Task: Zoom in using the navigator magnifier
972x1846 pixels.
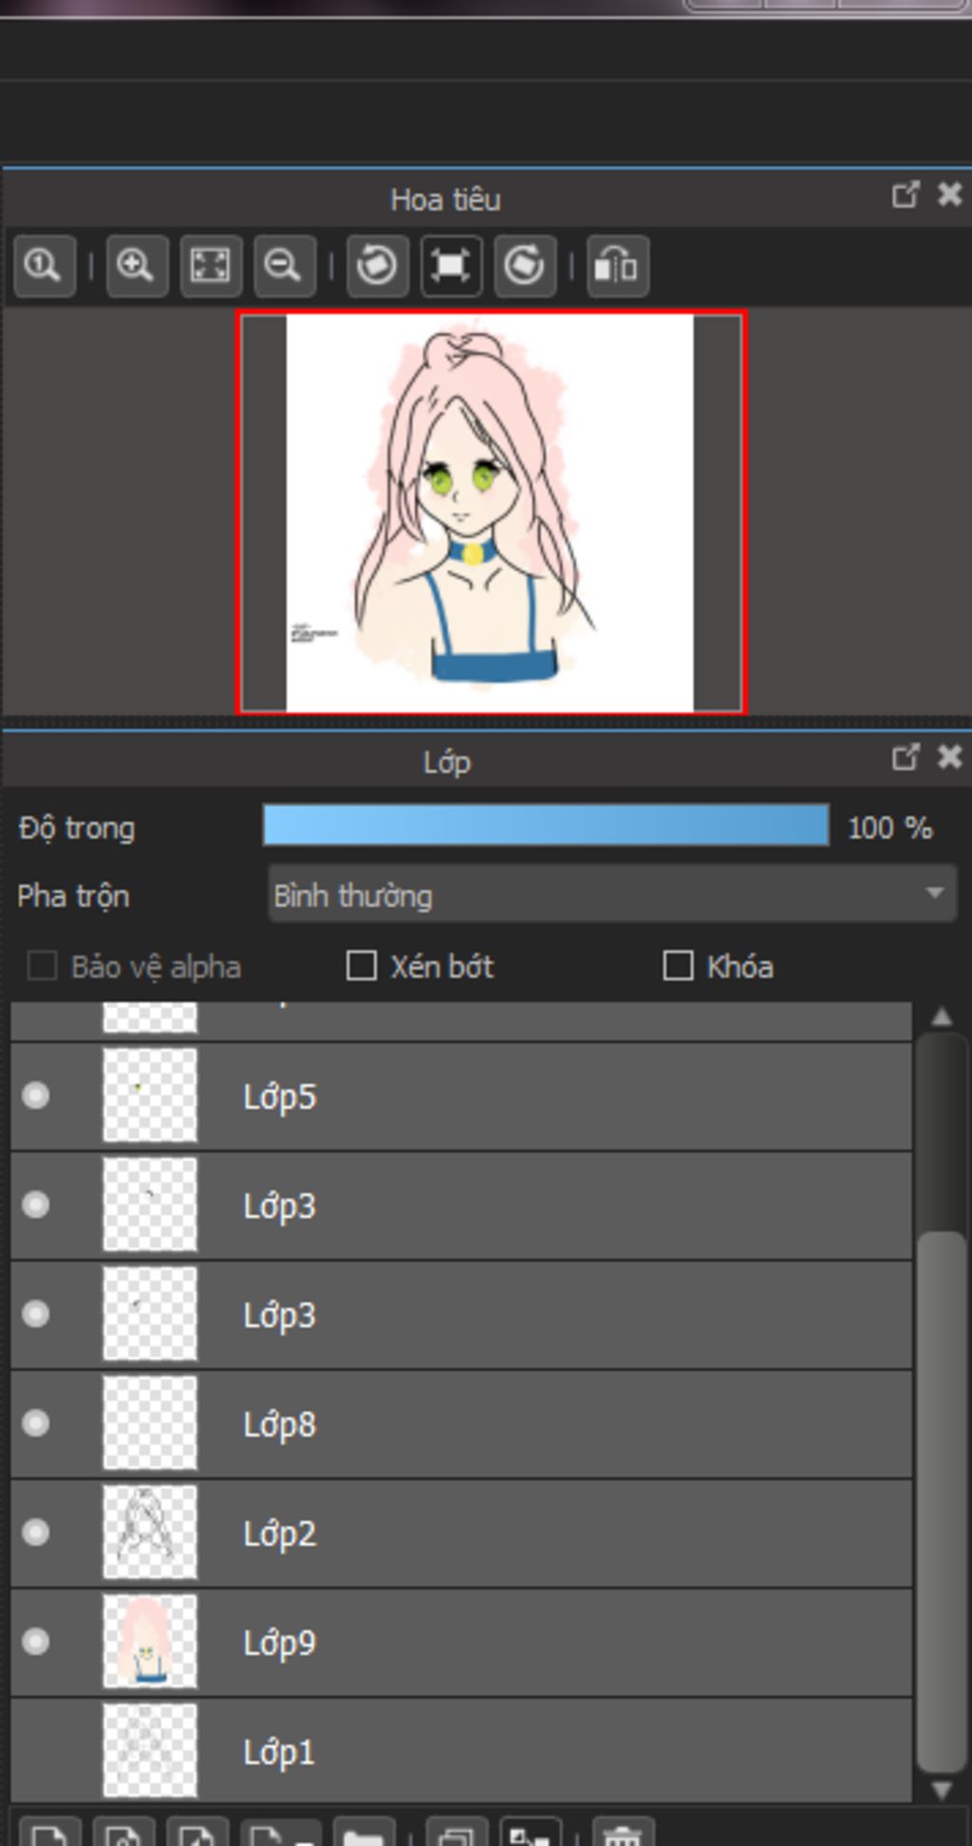Action: point(137,266)
